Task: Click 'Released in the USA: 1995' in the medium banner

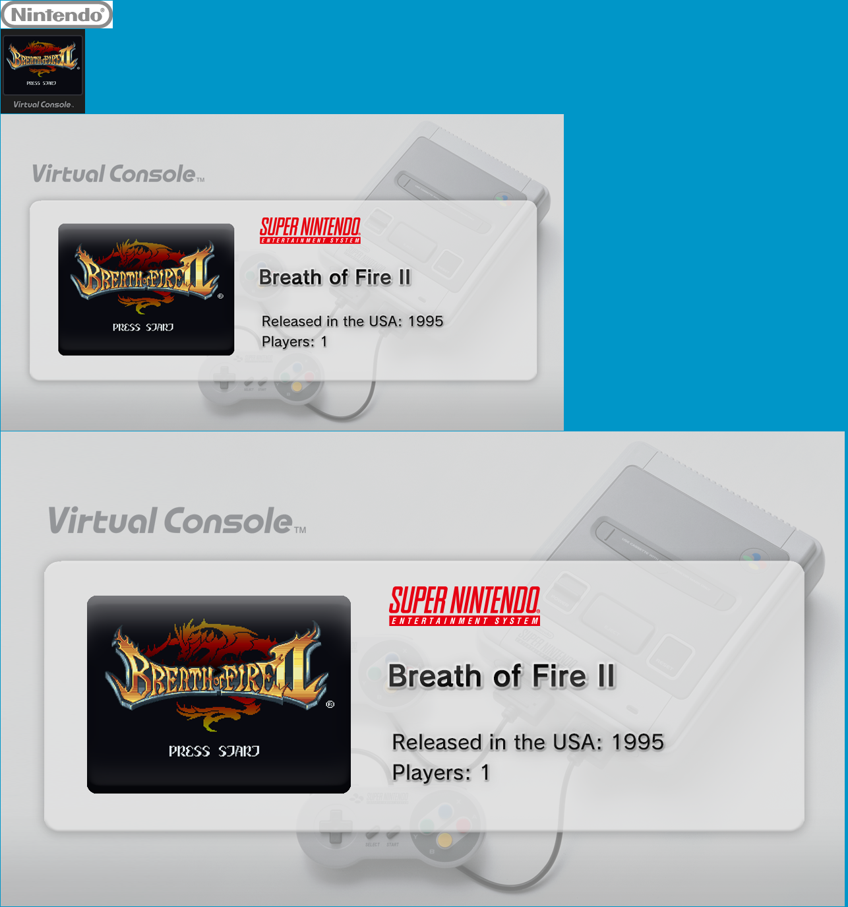Action: pyautogui.click(x=352, y=321)
